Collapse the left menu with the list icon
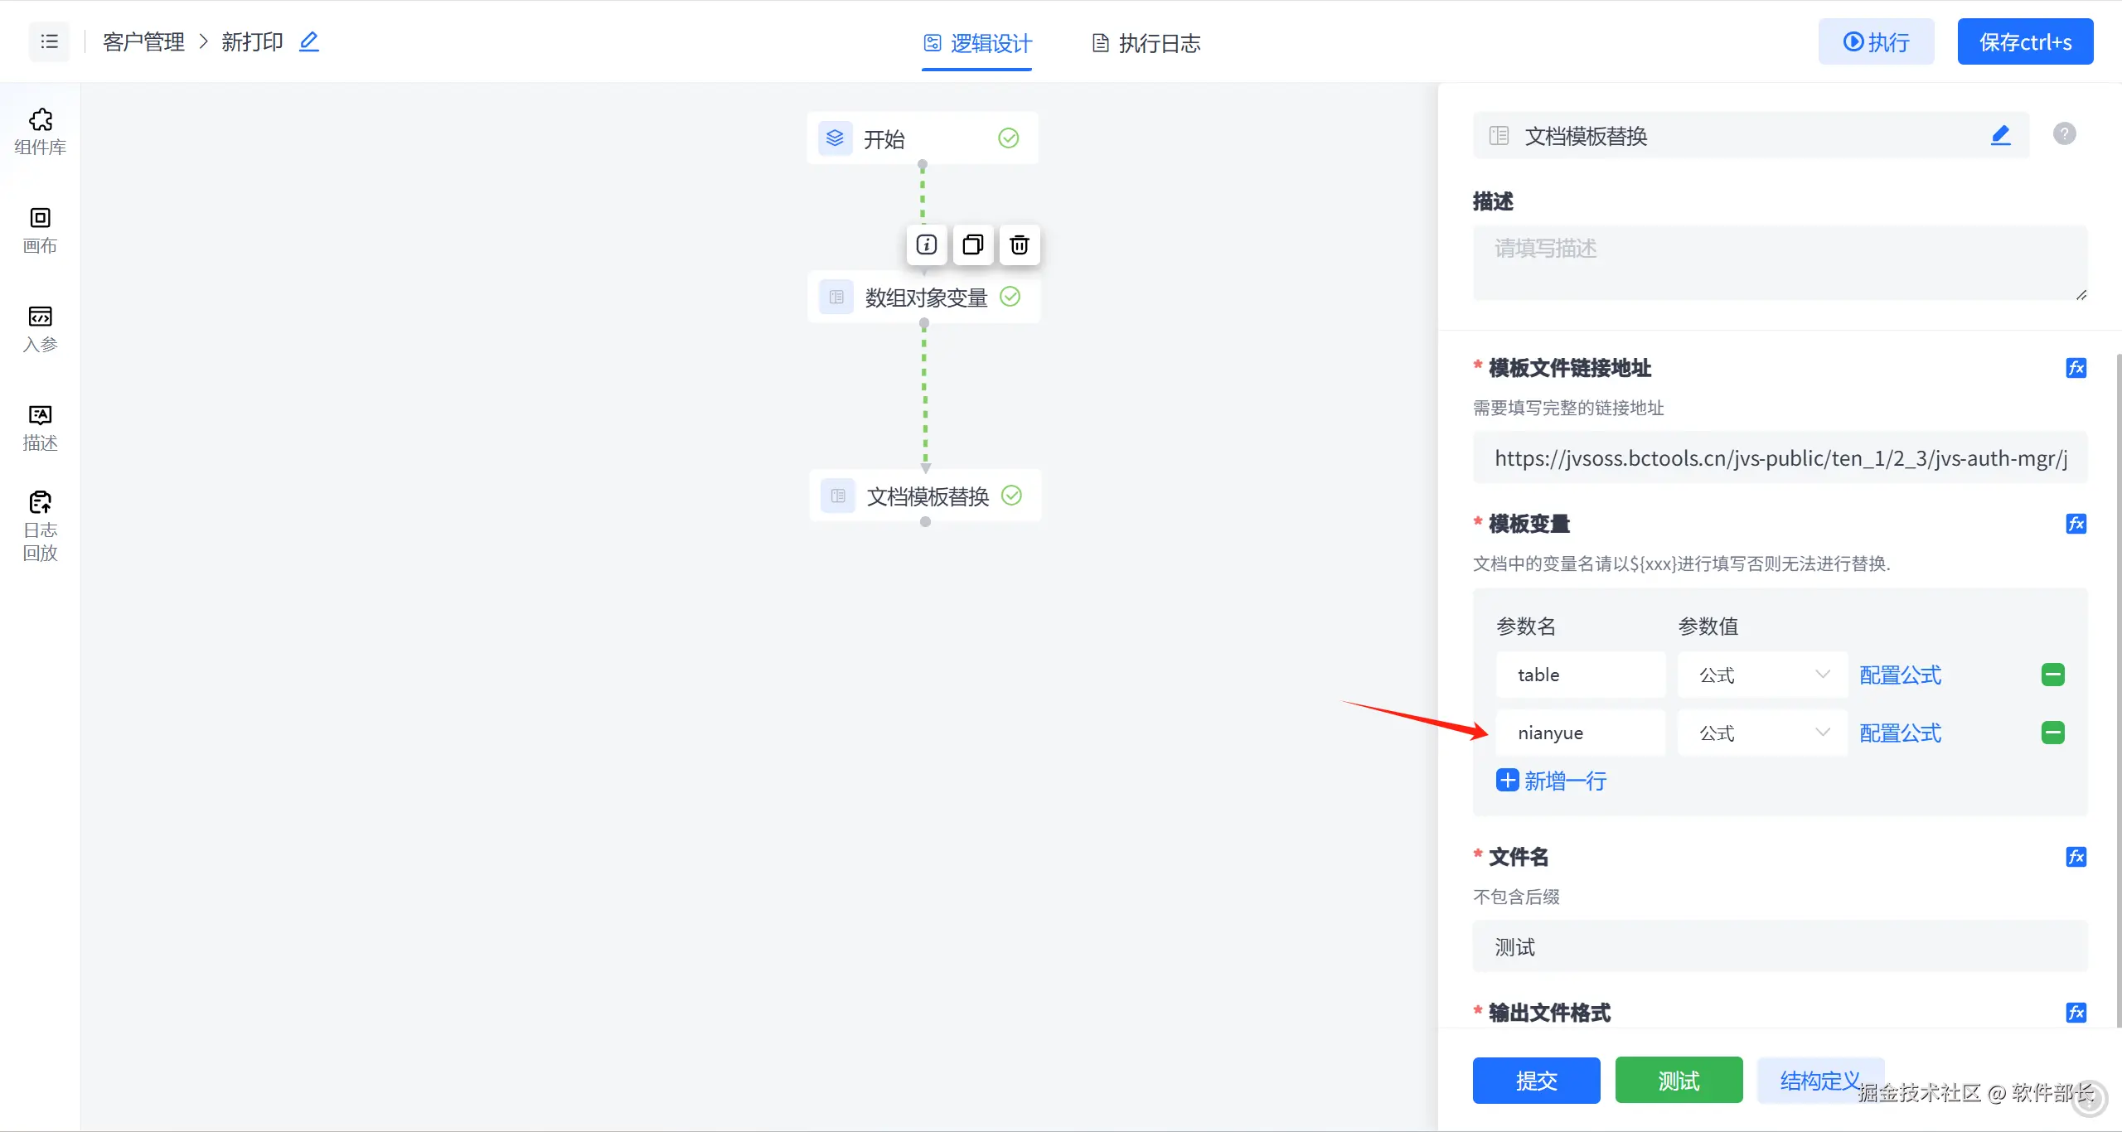The image size is (2122, 1132). [x=49, y=41]
